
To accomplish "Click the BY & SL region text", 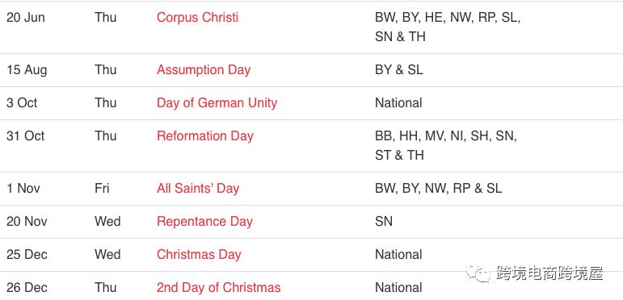I will click(399, 69).
